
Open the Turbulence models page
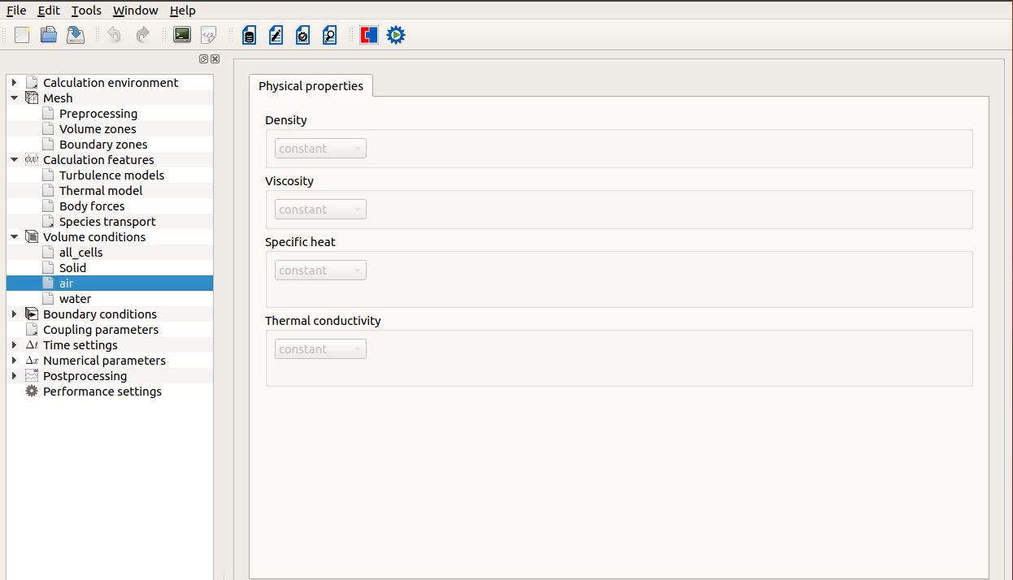(x=111, y=175)
